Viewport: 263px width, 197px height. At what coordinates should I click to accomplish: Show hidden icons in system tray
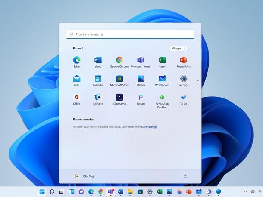coord(246,191)
